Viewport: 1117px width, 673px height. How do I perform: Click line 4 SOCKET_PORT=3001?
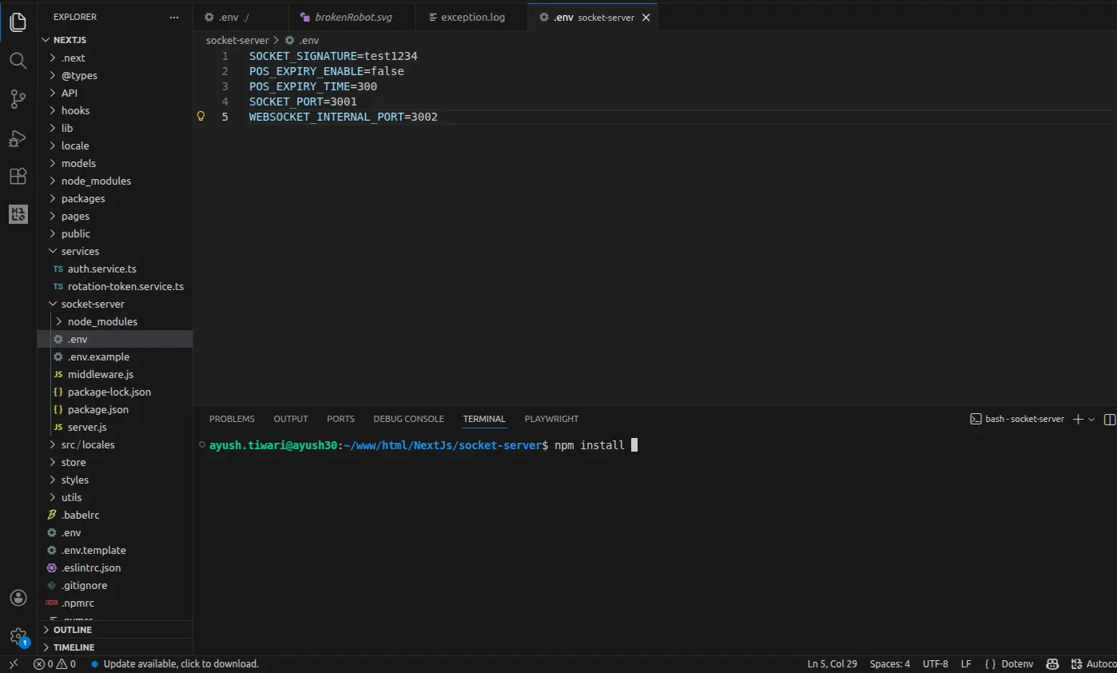pyautogui.click(x=303, y=102)
